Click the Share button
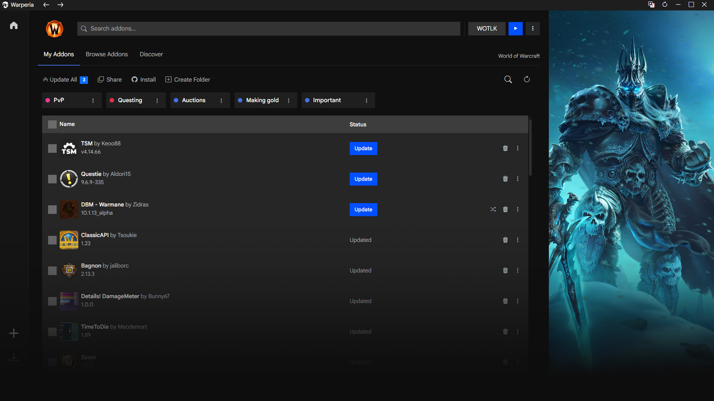 [110, 80]
